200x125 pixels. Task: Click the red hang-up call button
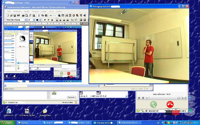170,104
